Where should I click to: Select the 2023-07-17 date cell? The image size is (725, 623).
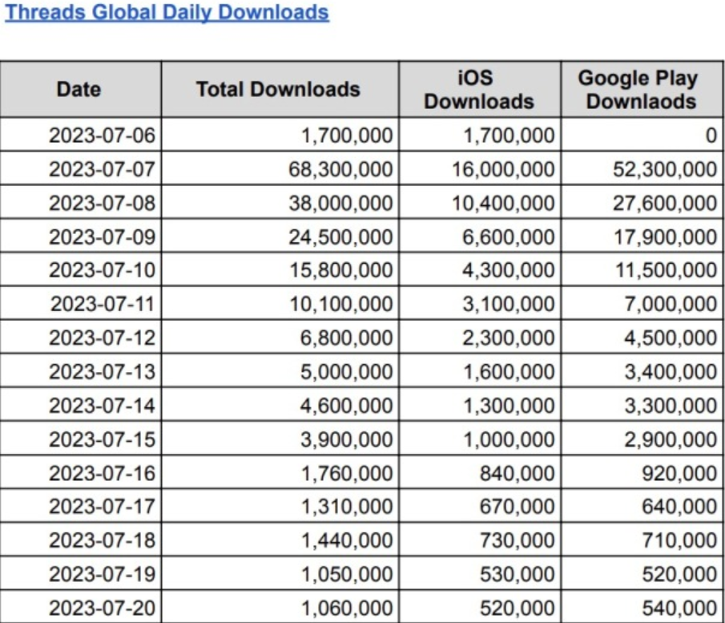81,506
